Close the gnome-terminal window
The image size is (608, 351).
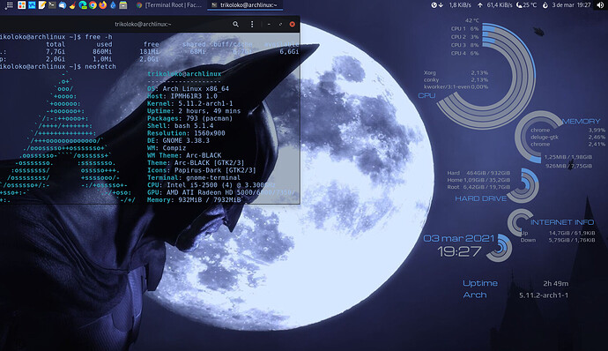(293, 24)
